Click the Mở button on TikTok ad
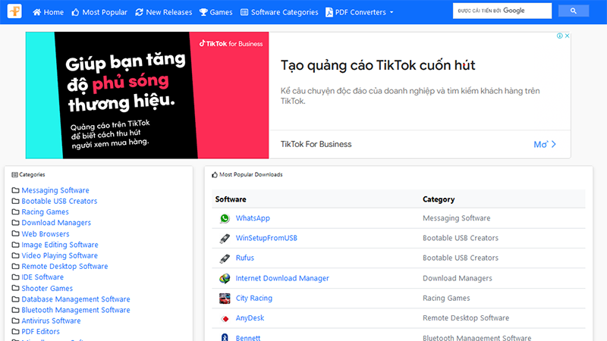 click(x=545, y=144)
